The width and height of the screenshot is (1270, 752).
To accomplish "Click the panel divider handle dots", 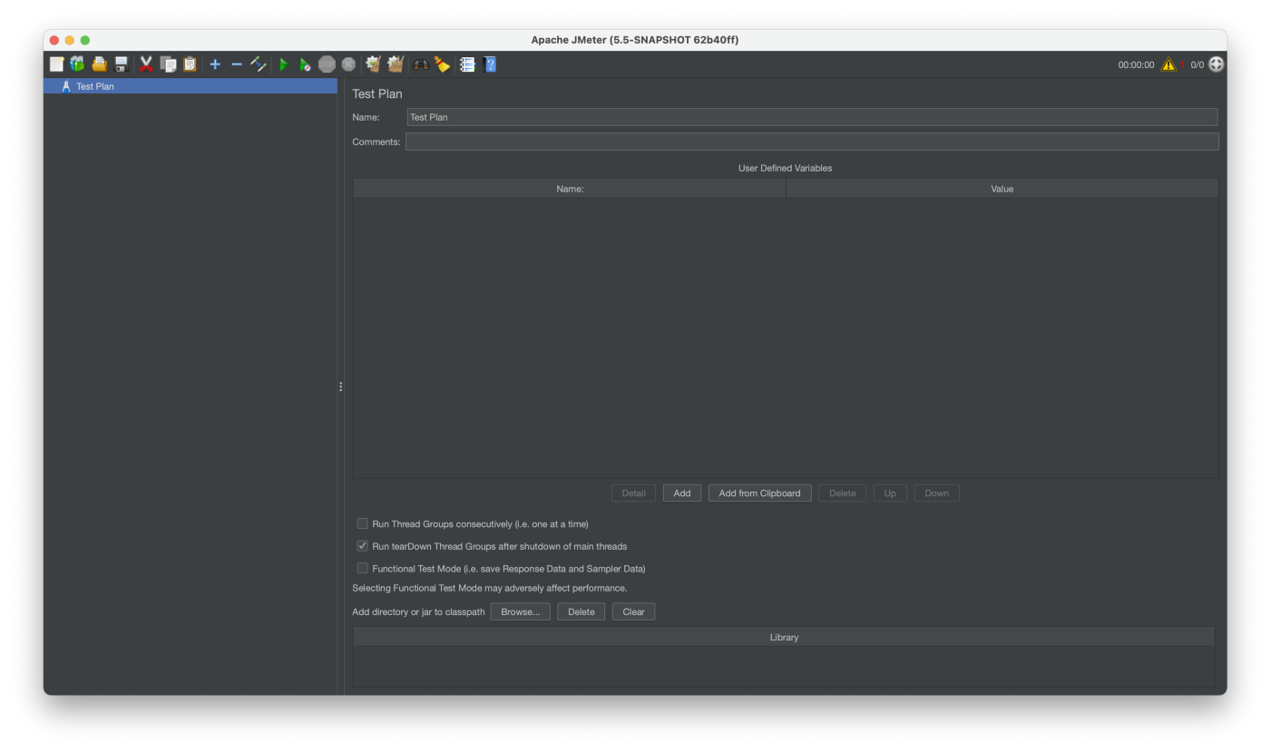I will (341, 386).
